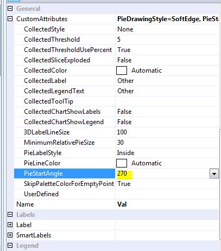
Task: Select the CollectedLabel property name
Action: coord(45,81)
